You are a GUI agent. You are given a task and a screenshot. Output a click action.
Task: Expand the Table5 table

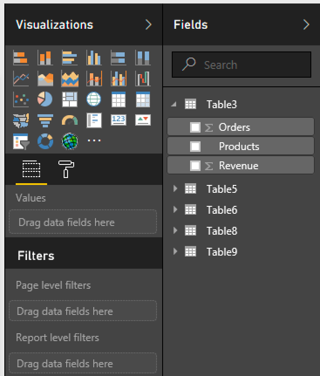[175, 189]
